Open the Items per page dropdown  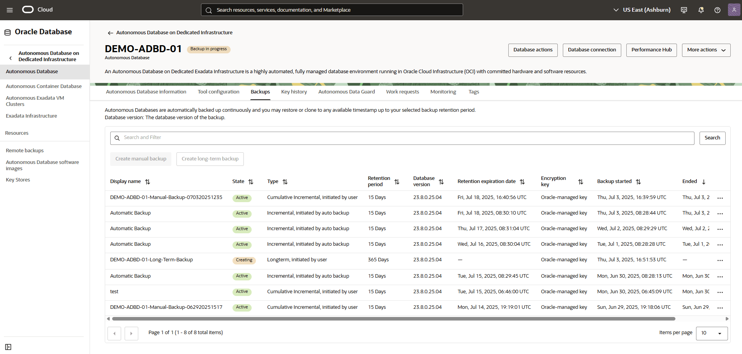(712, 333)
